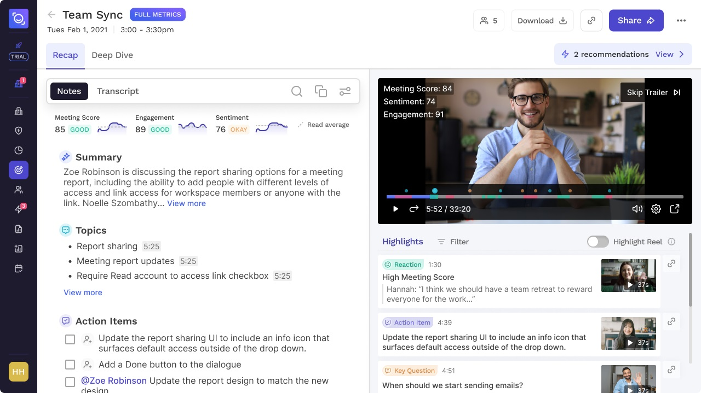This screenshot has height=393, width=701.
Task: Open the notes filter settings icon
Action: [x=345, y=91]
